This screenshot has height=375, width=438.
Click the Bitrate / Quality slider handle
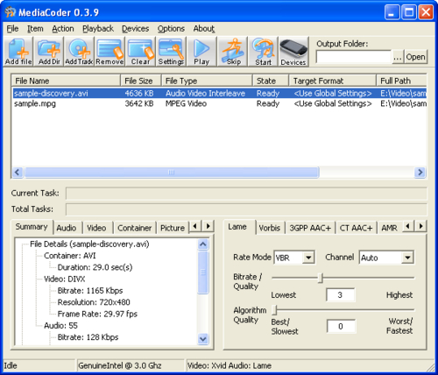(321, 278)
